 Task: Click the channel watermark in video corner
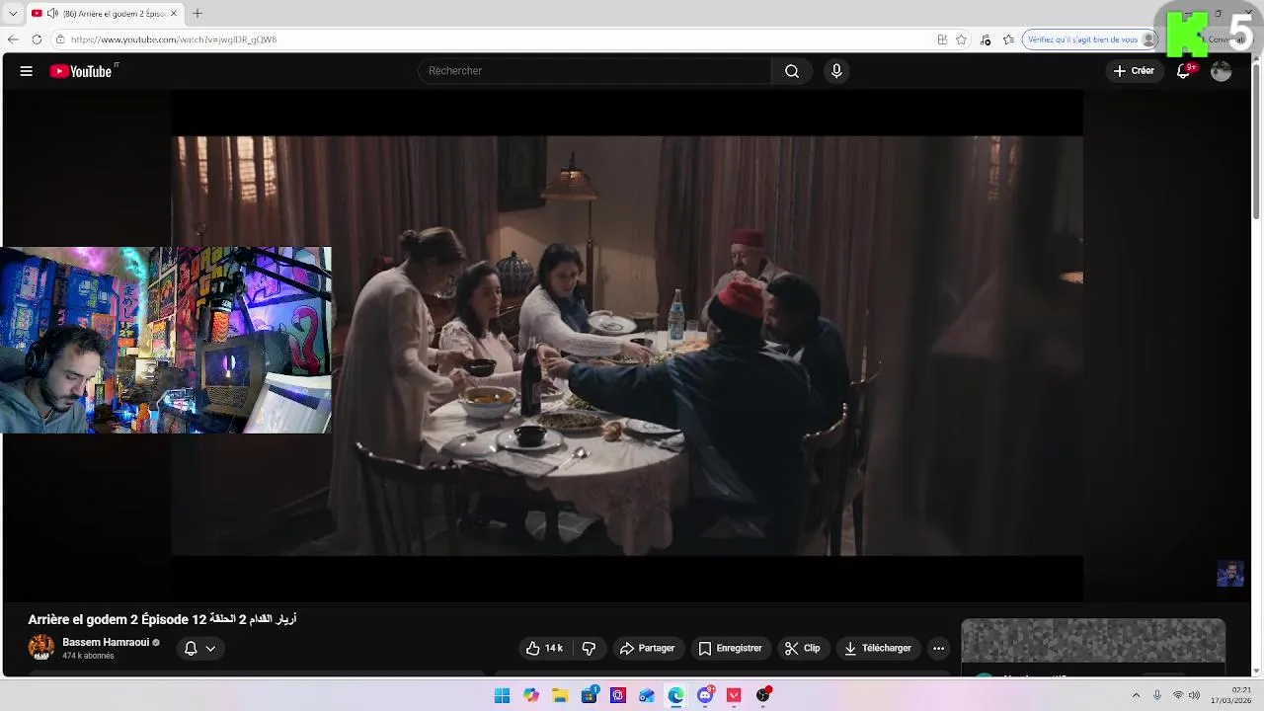[x=1230, y=574]
